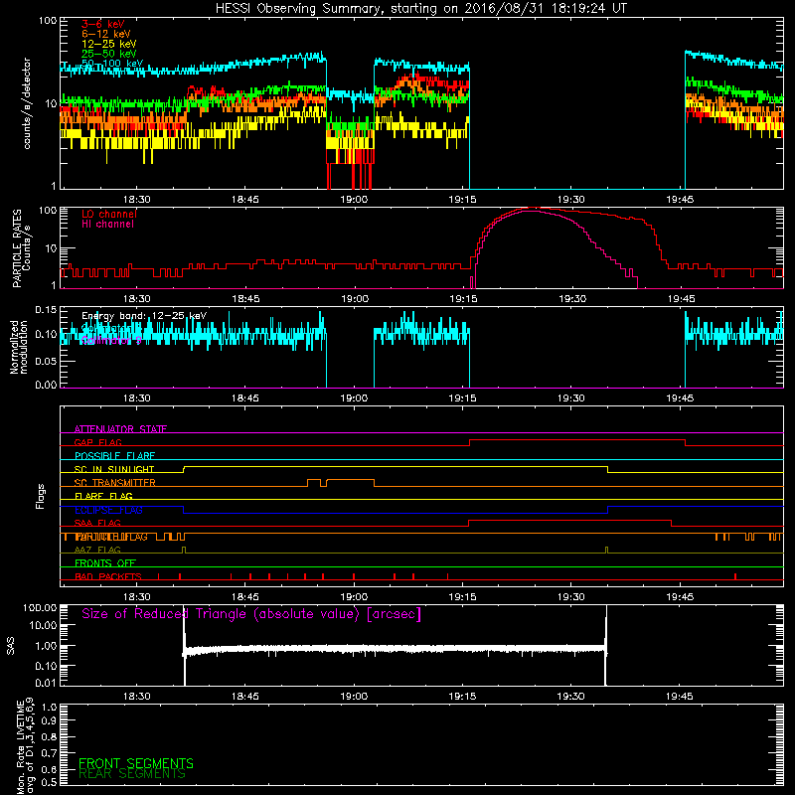This screenshot has height=795, width=795.
Task: Click the 19:00 tick under the particle rates plot
Action: pyautogui.click(x=355, y=299)
